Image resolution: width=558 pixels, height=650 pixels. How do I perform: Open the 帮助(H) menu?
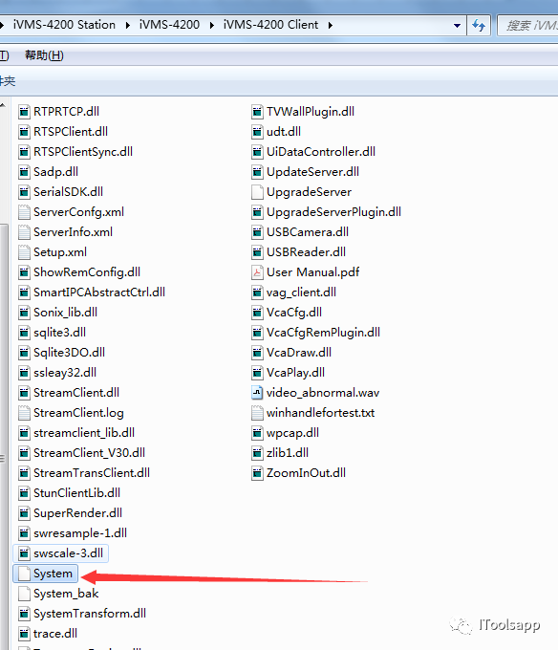[44, 55]
